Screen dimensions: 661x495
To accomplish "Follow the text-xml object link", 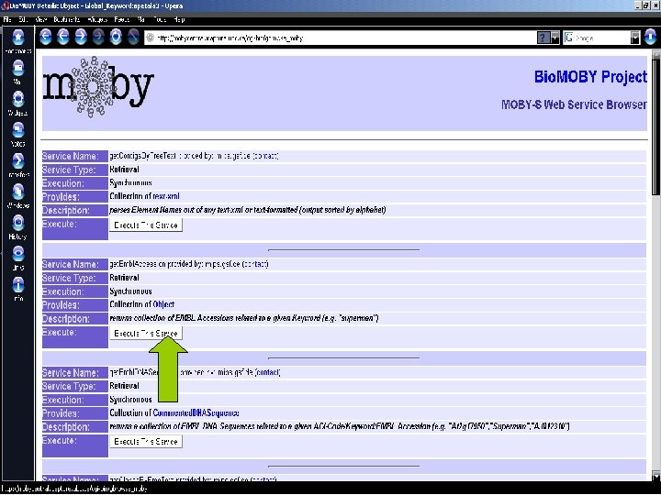I will [166, 196].
